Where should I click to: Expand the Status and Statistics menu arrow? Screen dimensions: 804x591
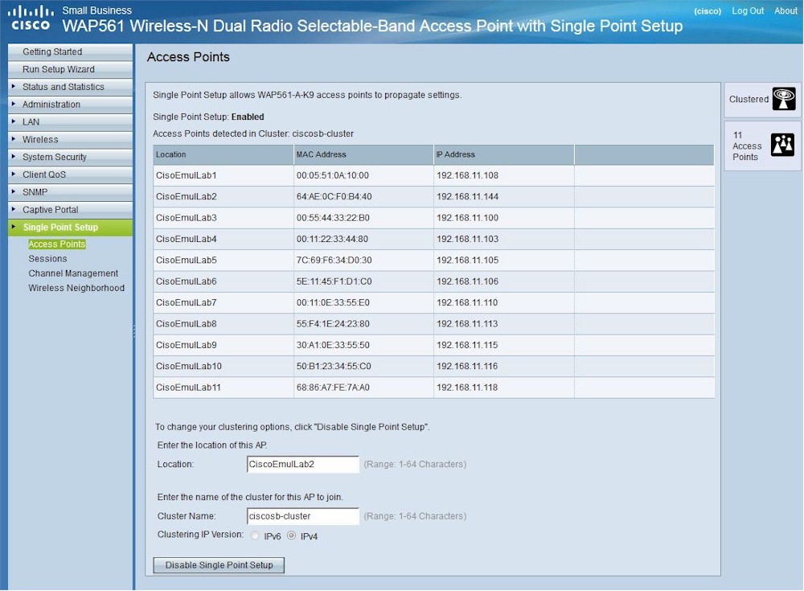pyautogui.click(x=14, y=86)
